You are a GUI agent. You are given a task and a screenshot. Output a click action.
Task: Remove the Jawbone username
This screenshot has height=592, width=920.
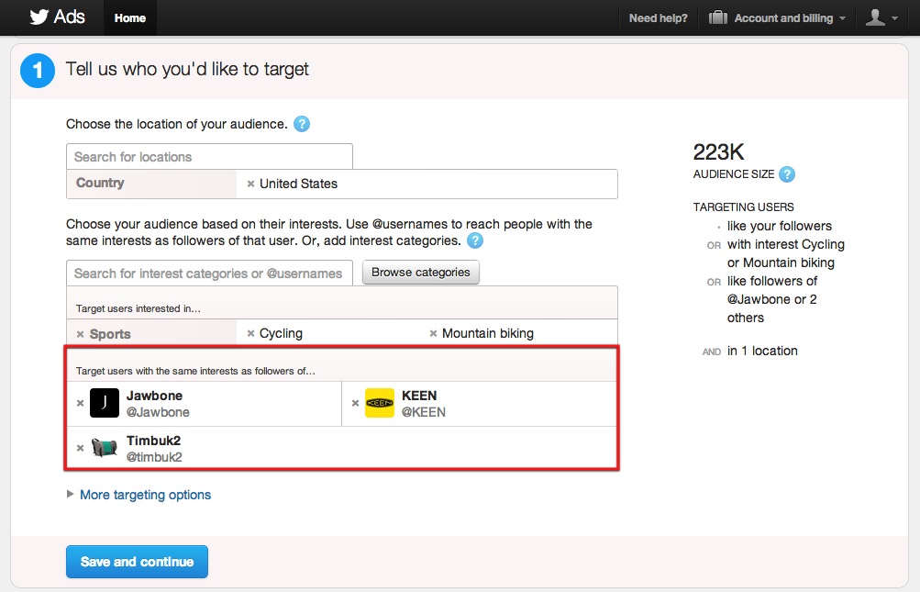pos(81,404)
